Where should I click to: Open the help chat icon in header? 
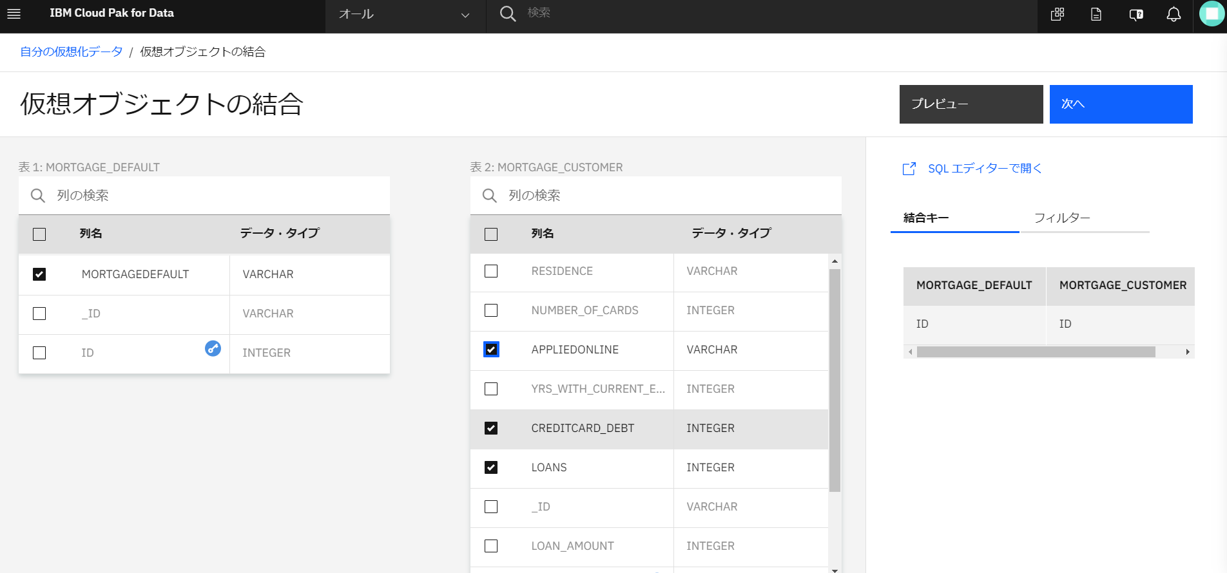point(1135,14)
